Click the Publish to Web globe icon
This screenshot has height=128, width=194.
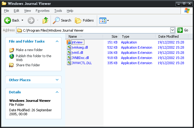coord(12,56)
